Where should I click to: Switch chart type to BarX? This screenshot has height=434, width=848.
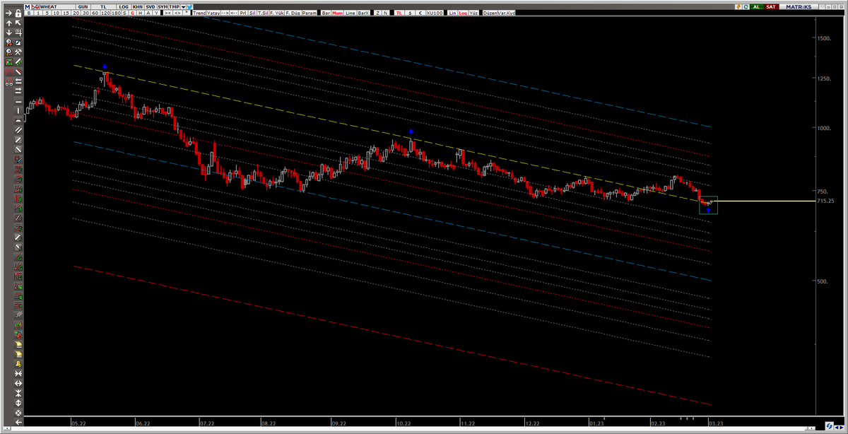[x=363, y=13]
